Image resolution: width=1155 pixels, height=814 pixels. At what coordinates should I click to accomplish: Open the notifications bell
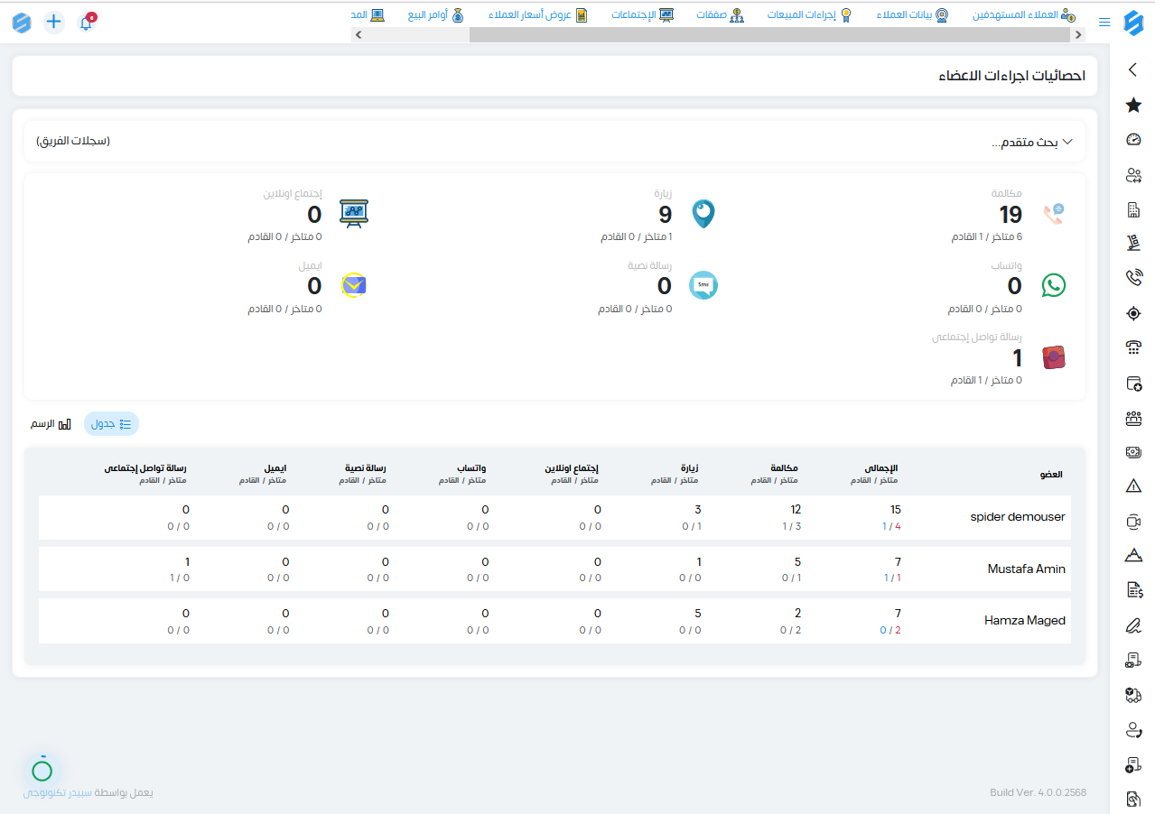(87, 23)
